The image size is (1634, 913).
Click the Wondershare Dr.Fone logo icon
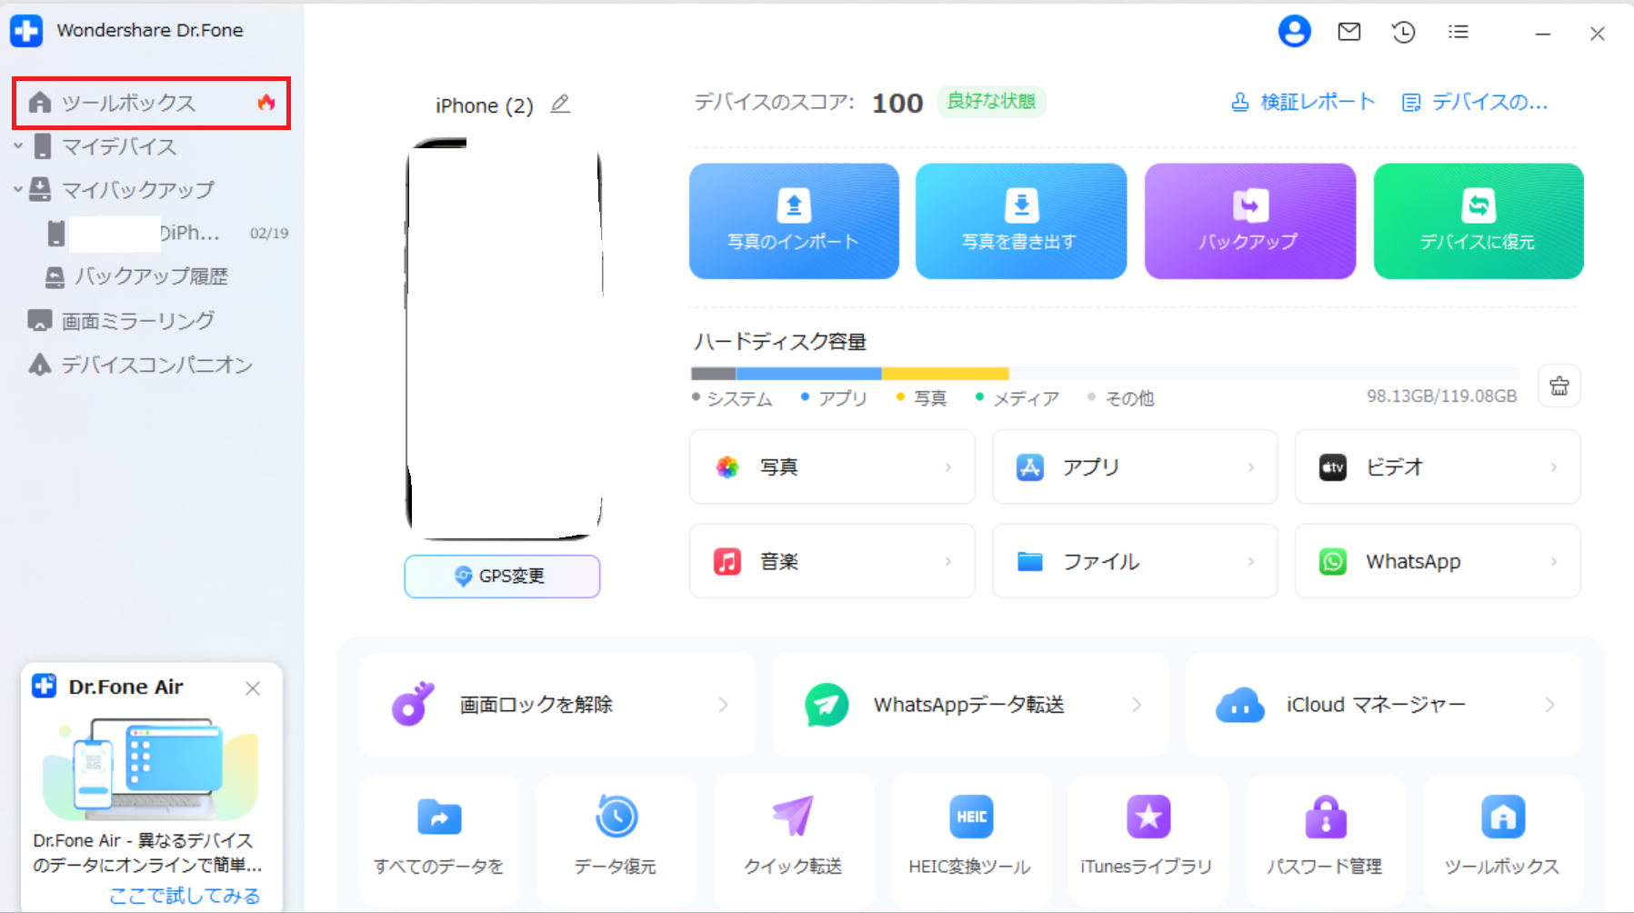click(x=26, y=31)
